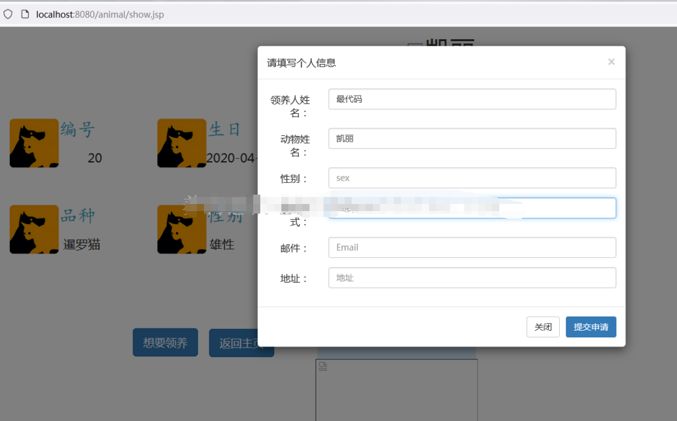Click the 暹罗猫 breed value
The image size is (677, 421).
[x=81, y=245]
